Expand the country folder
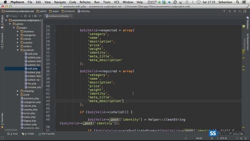250x141 pixels. pos(18,43)
